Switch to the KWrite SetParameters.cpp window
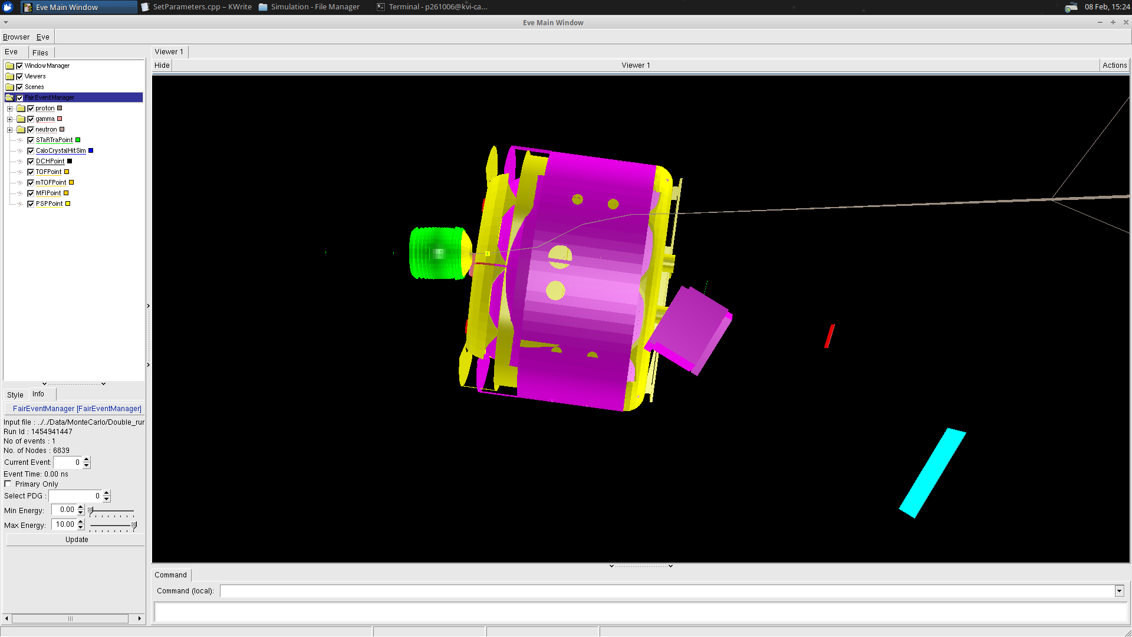This screenshot has width=1132, height=637. (197, 7)
